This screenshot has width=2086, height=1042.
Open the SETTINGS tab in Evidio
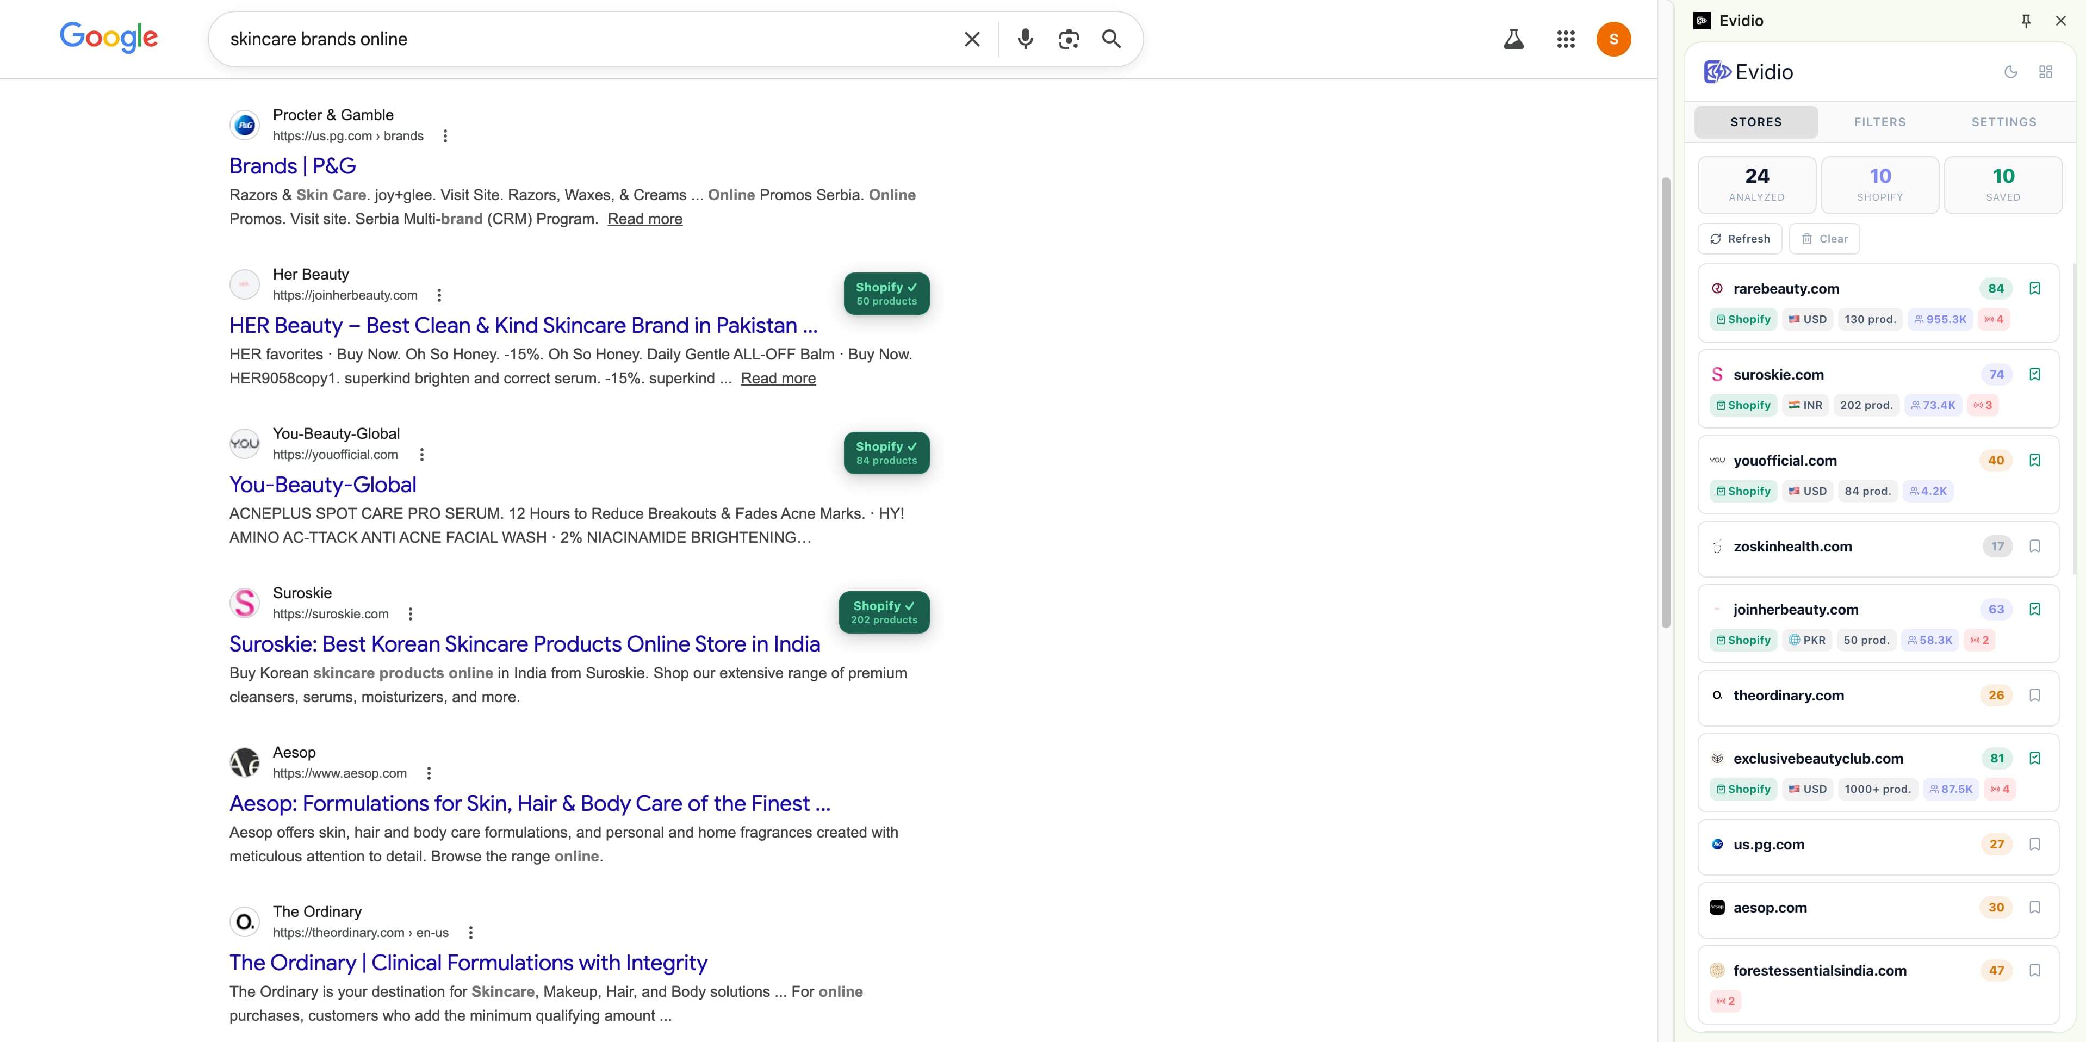[2004, 121]
